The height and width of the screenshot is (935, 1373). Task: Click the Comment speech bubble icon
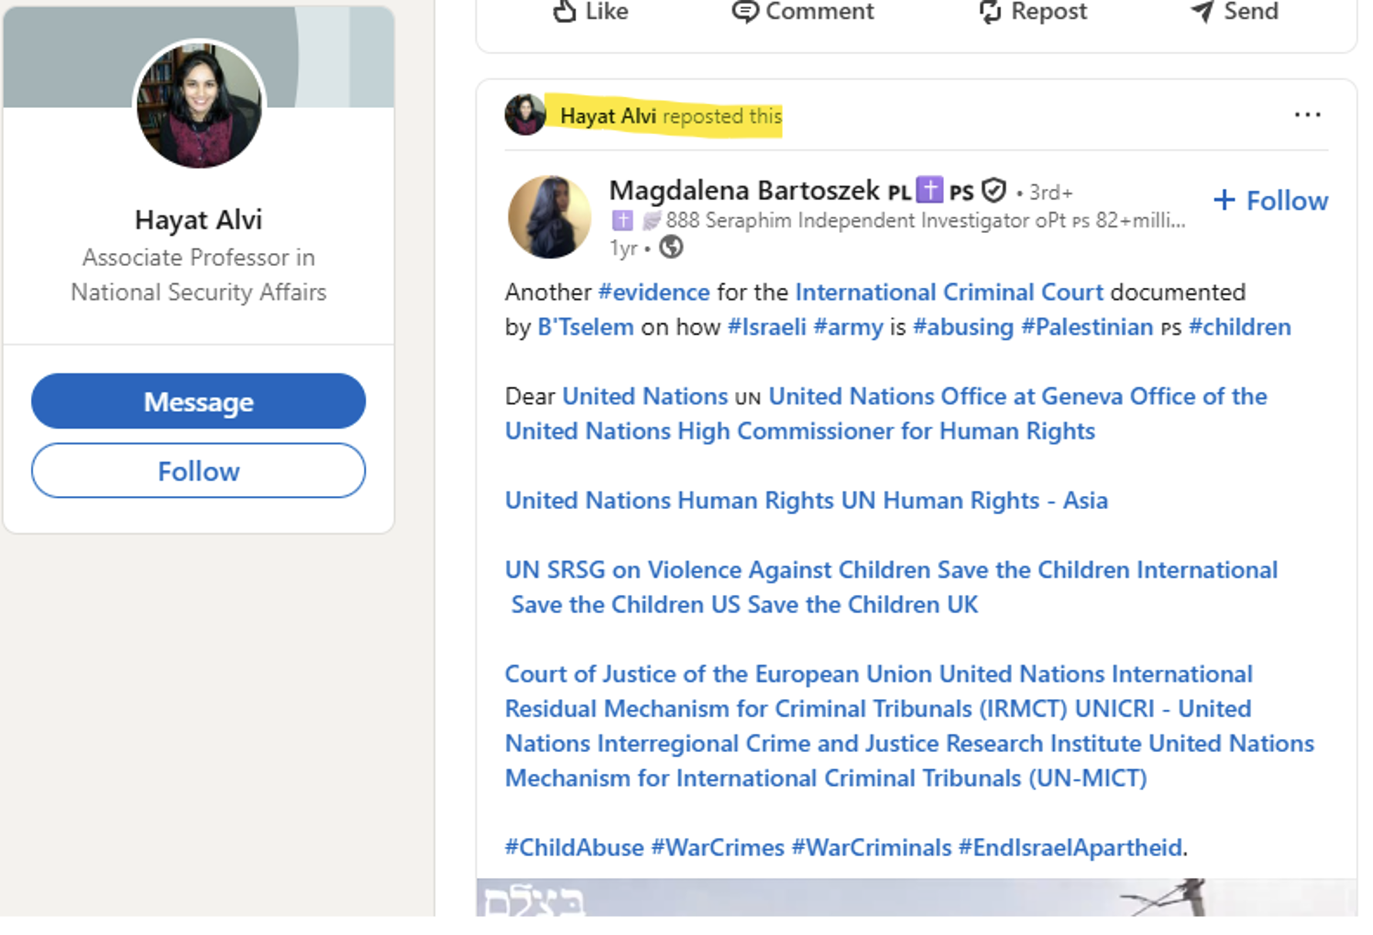[744, 12]
